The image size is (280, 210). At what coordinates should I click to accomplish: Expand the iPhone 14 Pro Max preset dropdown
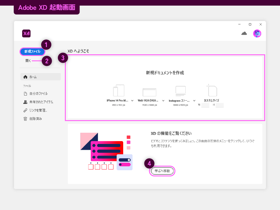coord(132,101)
